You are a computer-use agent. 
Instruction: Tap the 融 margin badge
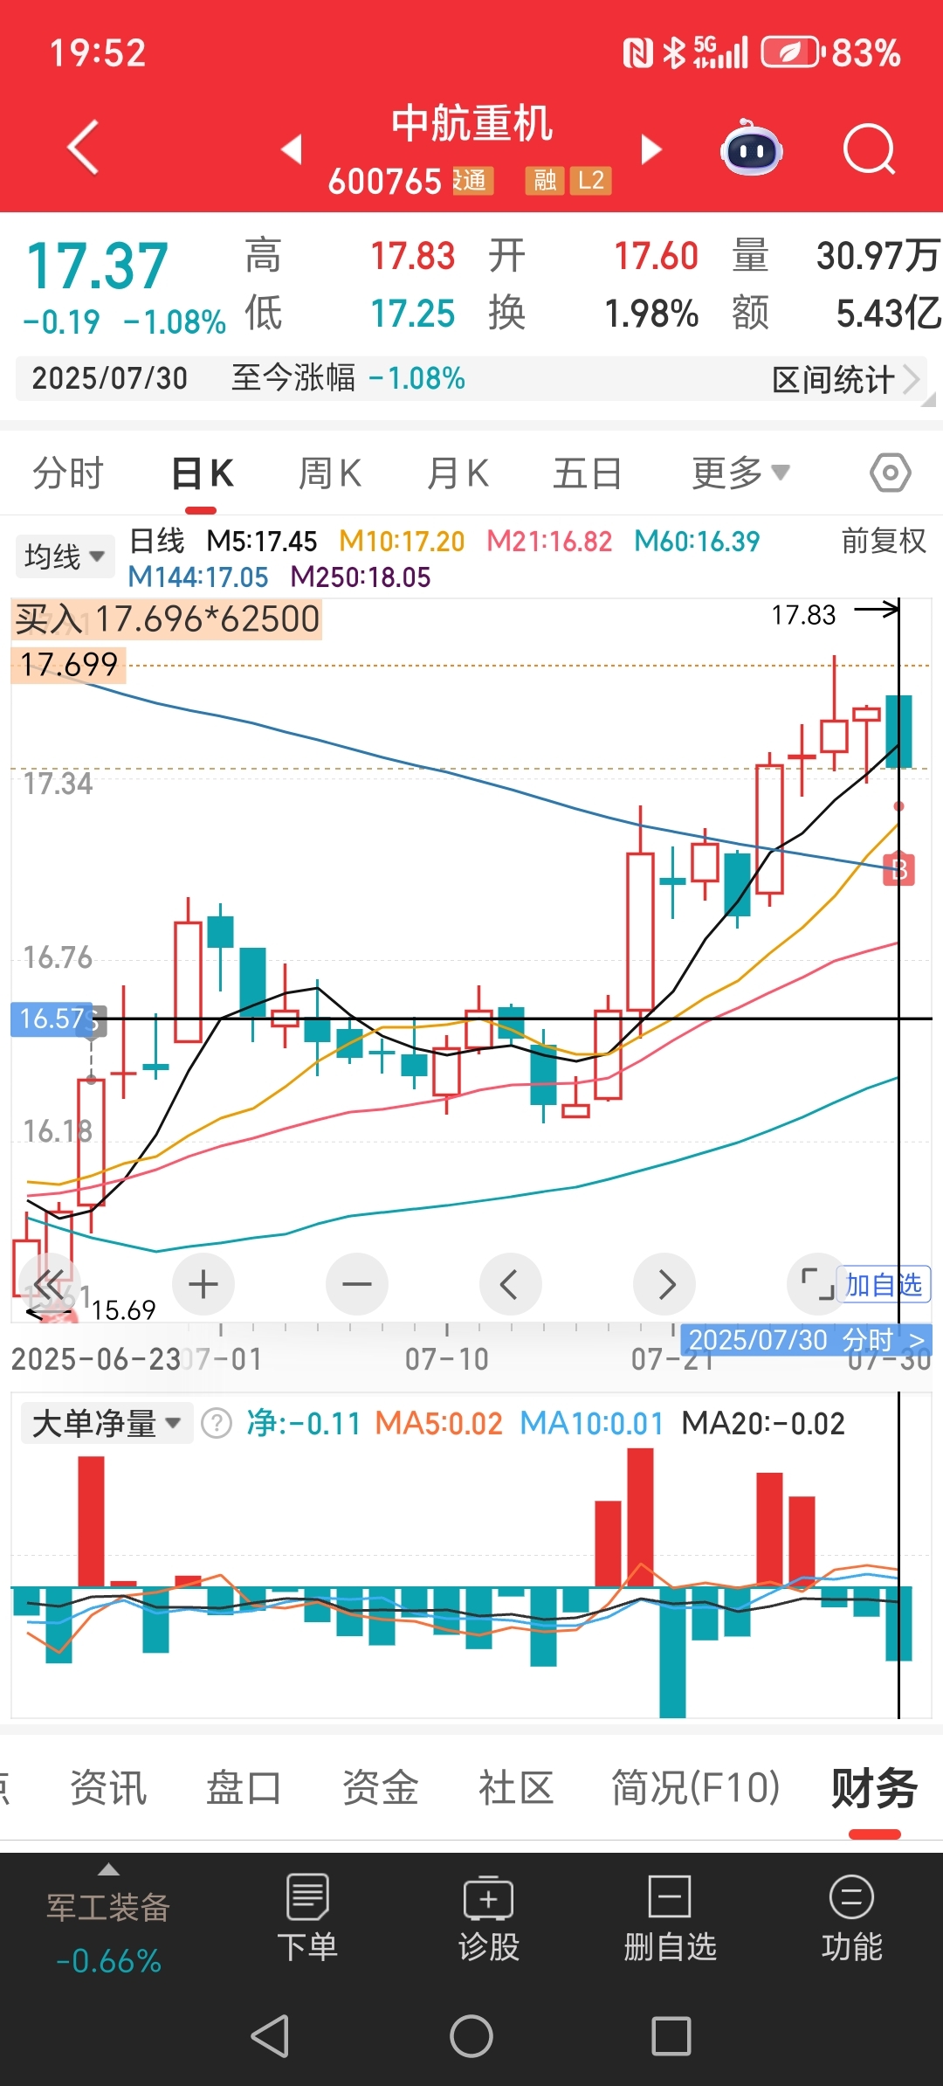[x=545, y=181]
